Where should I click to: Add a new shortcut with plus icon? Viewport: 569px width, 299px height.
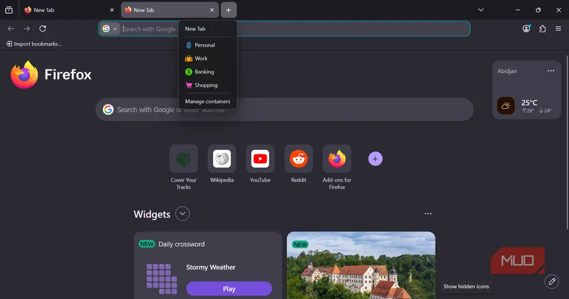(375, 159)
